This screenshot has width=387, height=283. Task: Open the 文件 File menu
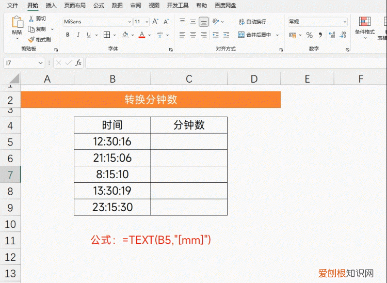[12, 5]
